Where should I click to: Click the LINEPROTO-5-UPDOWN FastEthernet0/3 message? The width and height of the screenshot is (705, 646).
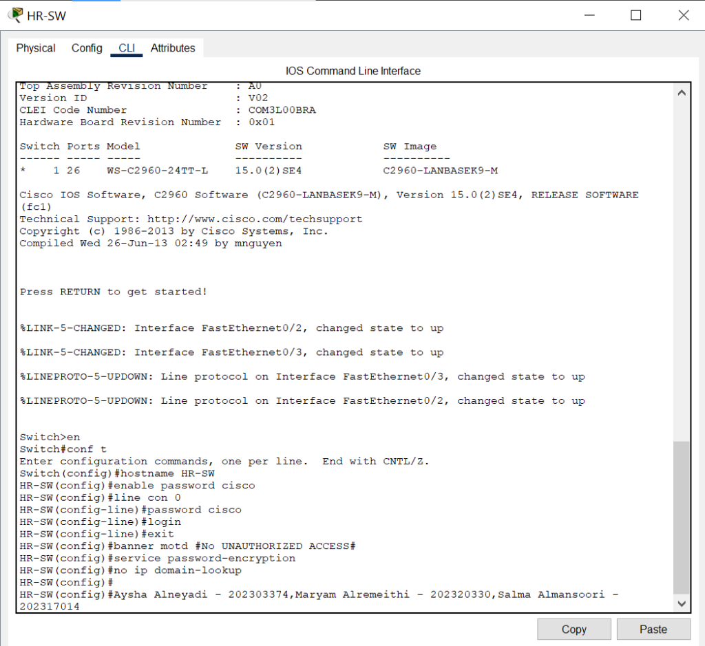pyautogui.click(x=302, y=377)
